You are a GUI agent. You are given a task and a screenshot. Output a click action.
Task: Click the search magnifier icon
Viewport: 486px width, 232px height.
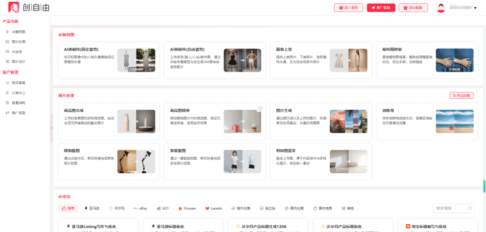pos(470,208)
